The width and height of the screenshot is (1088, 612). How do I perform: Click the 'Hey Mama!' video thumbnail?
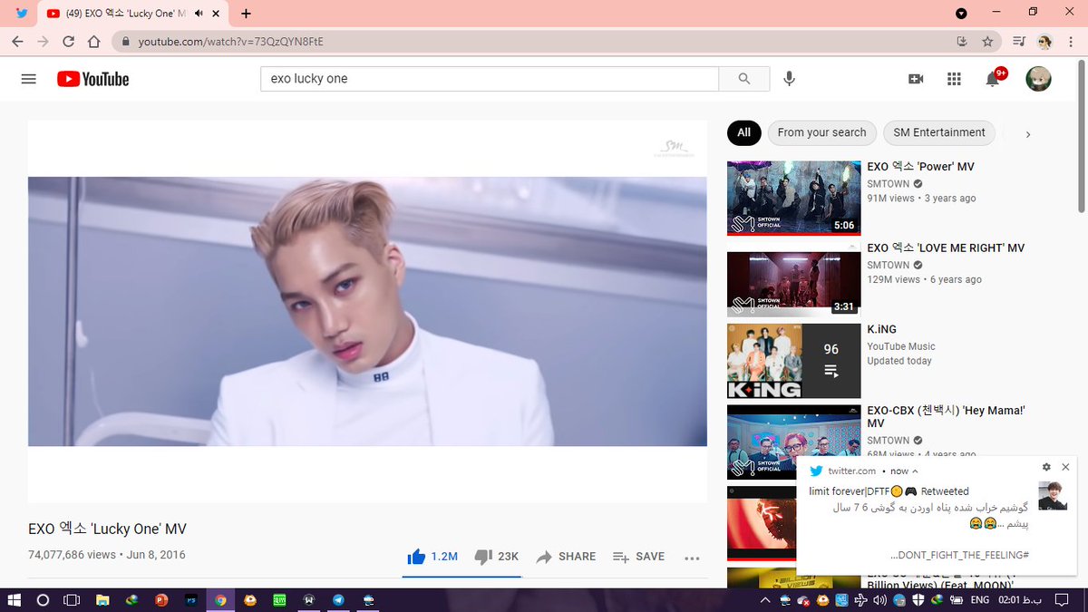click(794, 442)
